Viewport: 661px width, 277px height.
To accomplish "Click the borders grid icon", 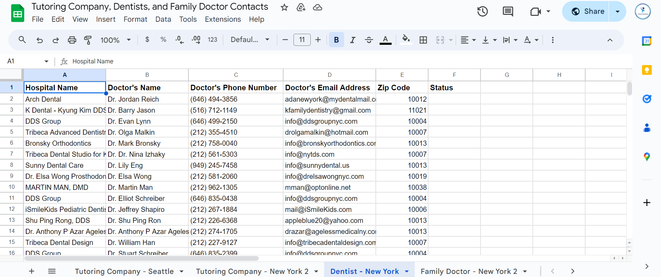I will [423, 40].
